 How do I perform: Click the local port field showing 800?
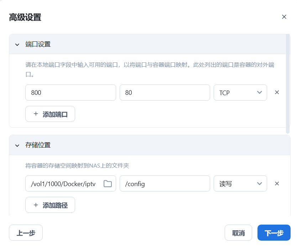pos(71,93)
